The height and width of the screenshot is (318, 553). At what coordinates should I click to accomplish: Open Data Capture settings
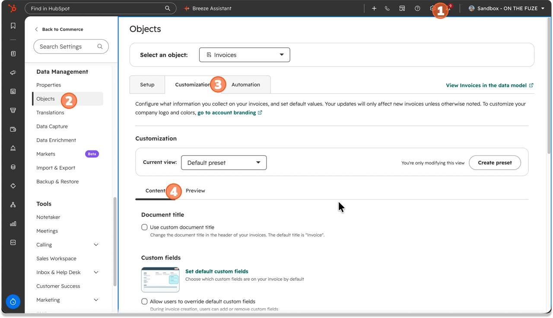click(52, 126)
